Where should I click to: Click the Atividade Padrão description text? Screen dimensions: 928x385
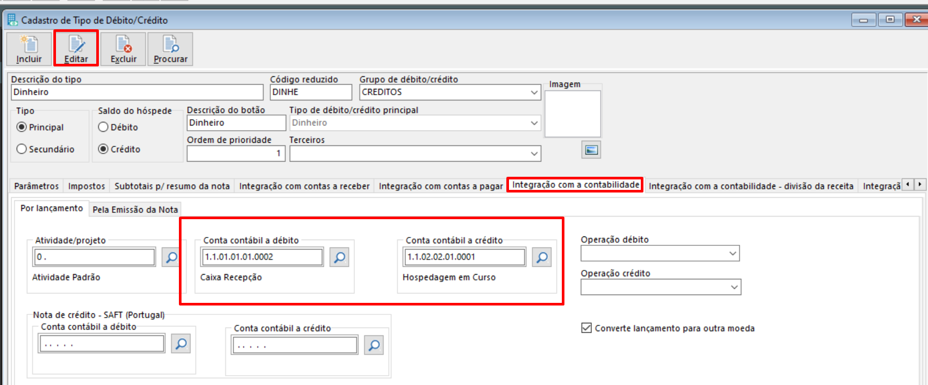tap(66, 277)
